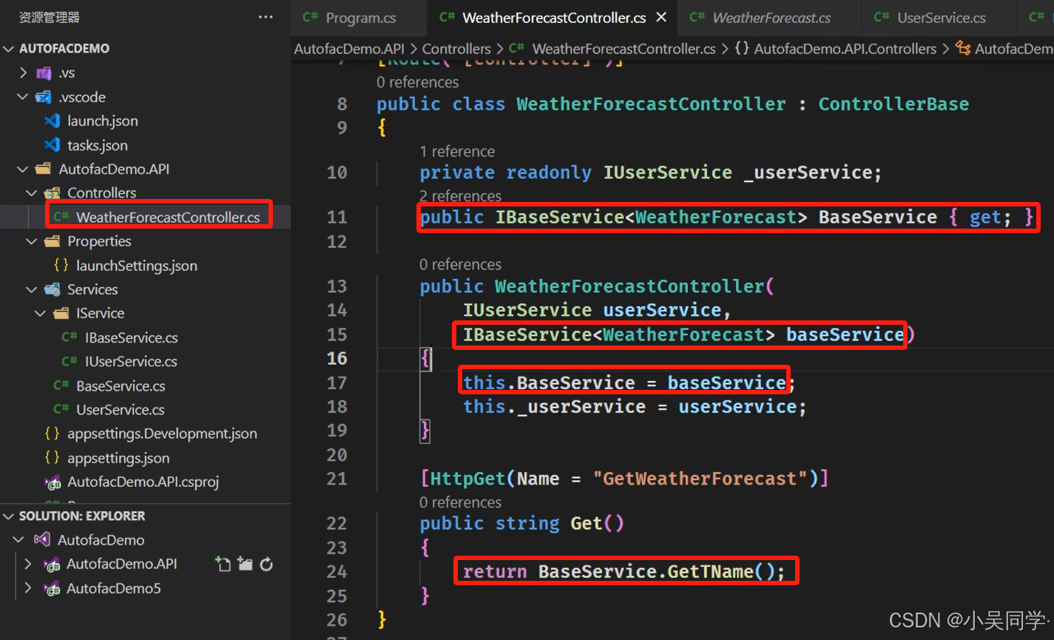Viewport: 1054px width, 640px height.
Task: Collapse the Properties folder chevron
Action: (32, 241)
